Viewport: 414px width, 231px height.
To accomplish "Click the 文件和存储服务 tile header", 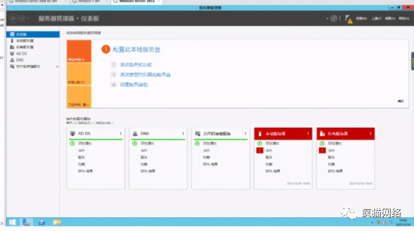I will tap(221, 134).
